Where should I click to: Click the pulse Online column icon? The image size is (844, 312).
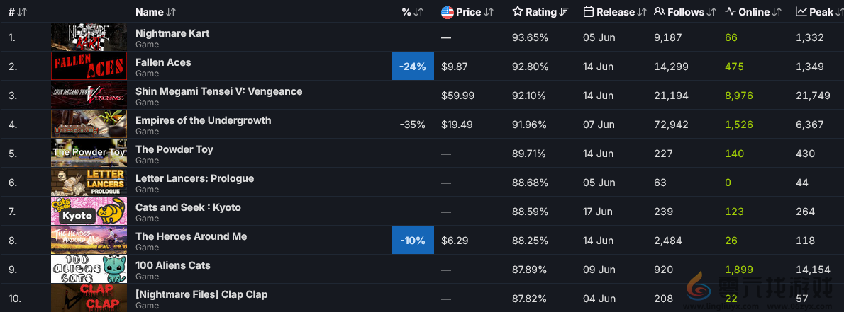[731, 12]
